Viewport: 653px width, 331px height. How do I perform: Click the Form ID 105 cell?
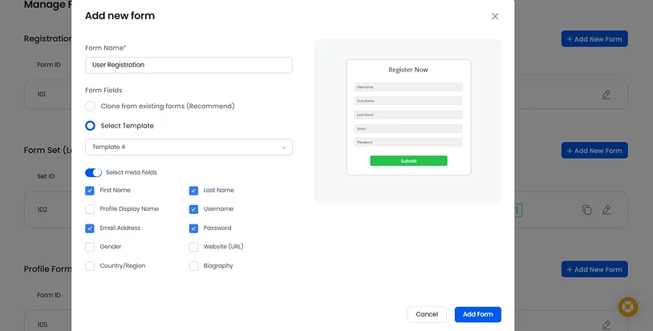click(x=42, y=325)
